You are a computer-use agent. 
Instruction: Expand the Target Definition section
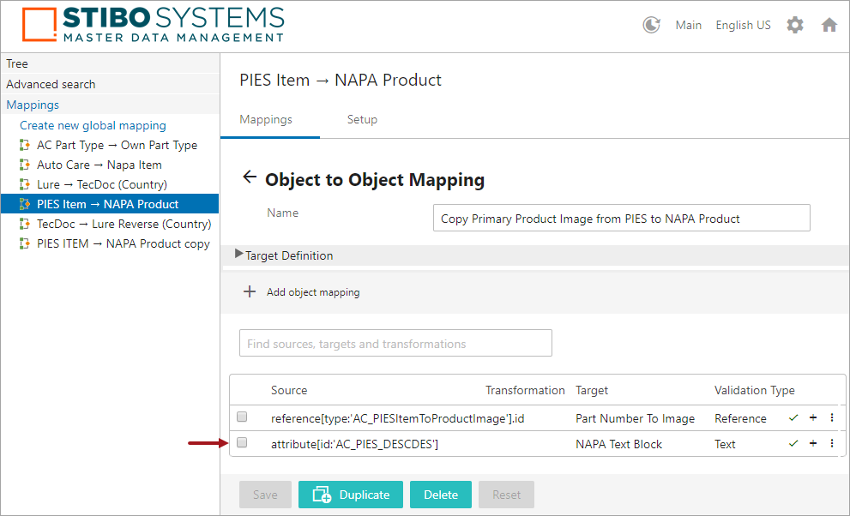click(239, 254)
